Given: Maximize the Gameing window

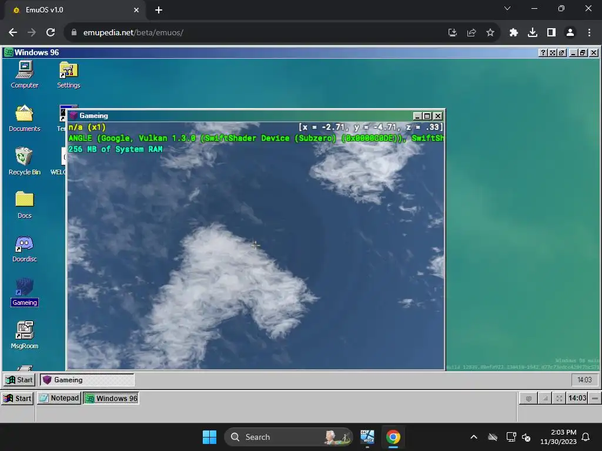Looking at the screenshot, I should point(427,116).
